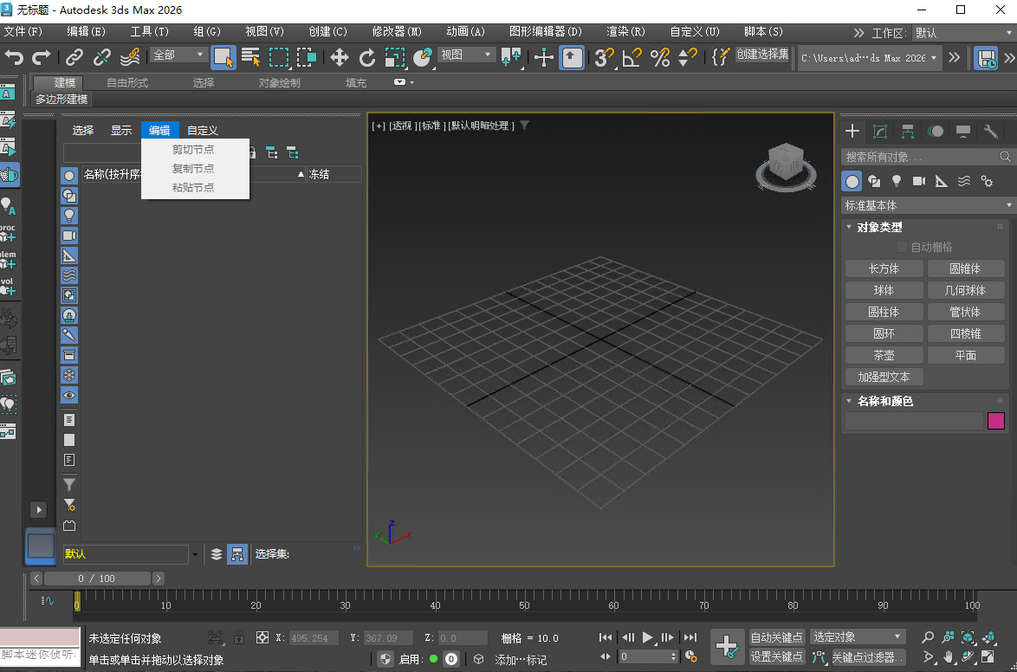Open the selection filter dropdown showing 全部
Viewport: 1017px width, 672px height.
178,55
